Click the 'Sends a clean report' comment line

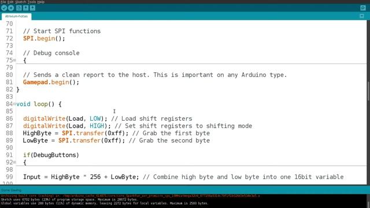[155, 75]
